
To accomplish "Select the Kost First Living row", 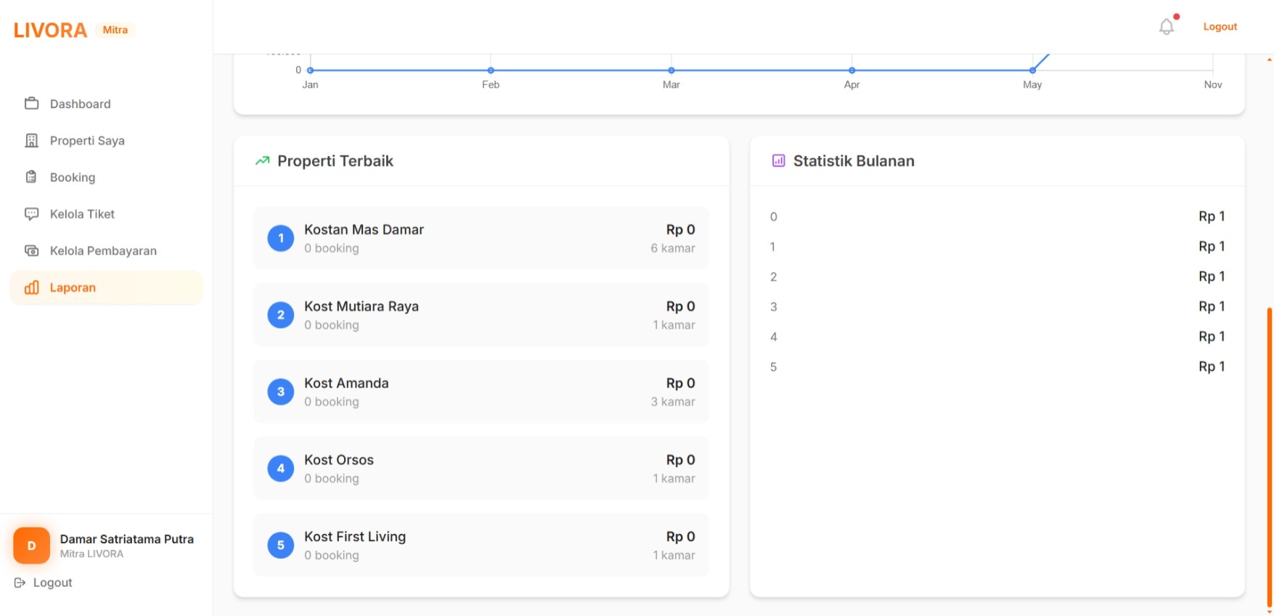I will [x=481, y=546].
